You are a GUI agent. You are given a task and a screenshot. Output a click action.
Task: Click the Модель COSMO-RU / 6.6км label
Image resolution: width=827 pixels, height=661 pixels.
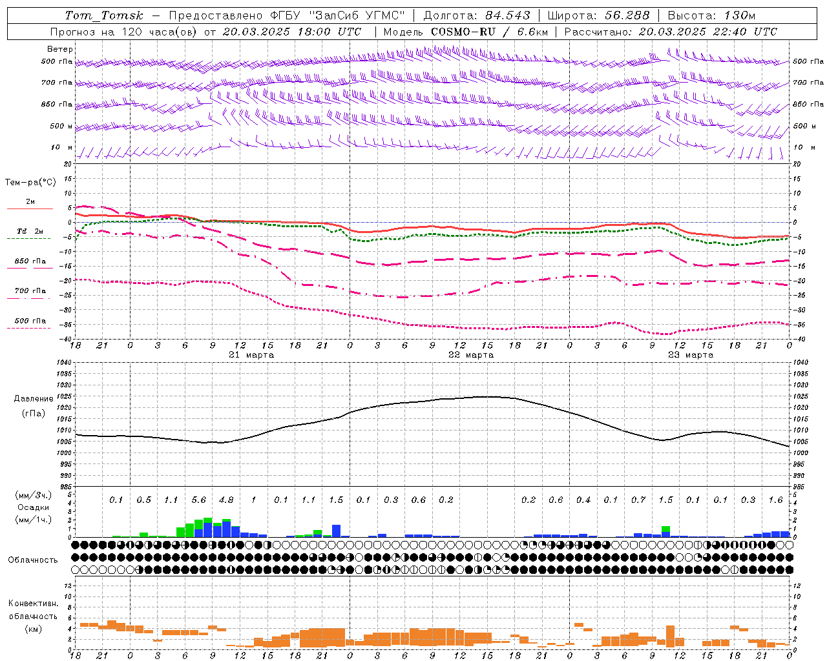coord(466,32)
